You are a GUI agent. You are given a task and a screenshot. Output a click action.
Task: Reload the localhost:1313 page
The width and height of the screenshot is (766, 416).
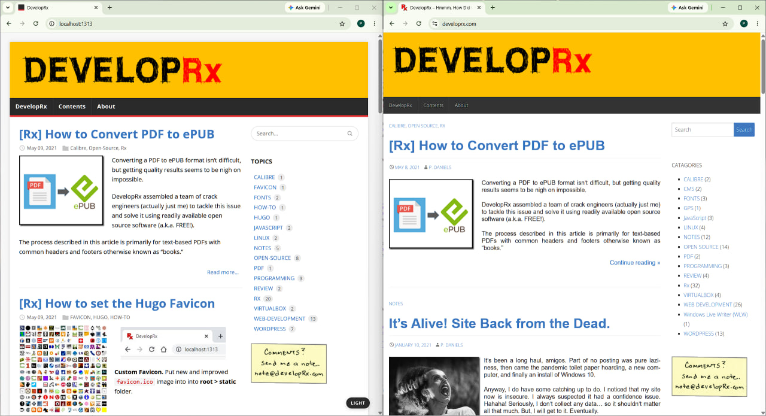36,23
